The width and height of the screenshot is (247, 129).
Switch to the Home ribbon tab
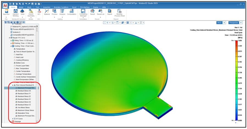(x=13, y=7)
